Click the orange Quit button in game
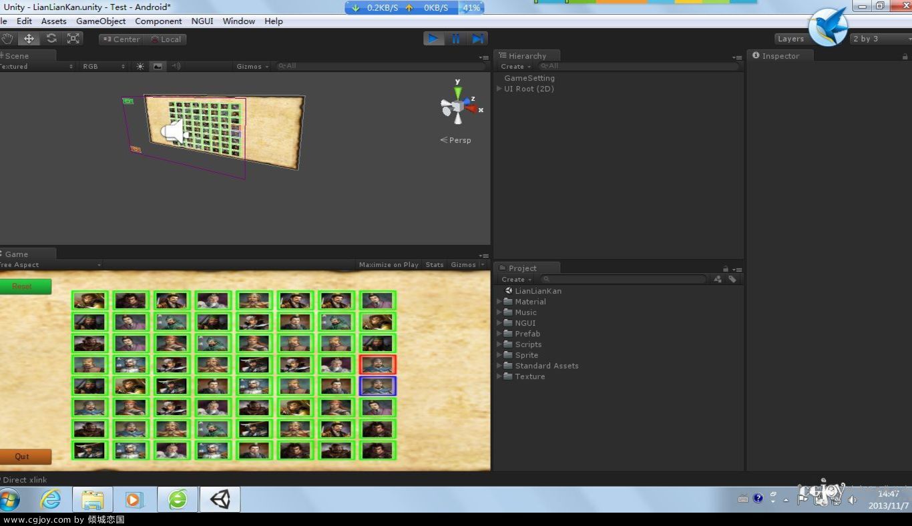 click(x=24, y=457)
